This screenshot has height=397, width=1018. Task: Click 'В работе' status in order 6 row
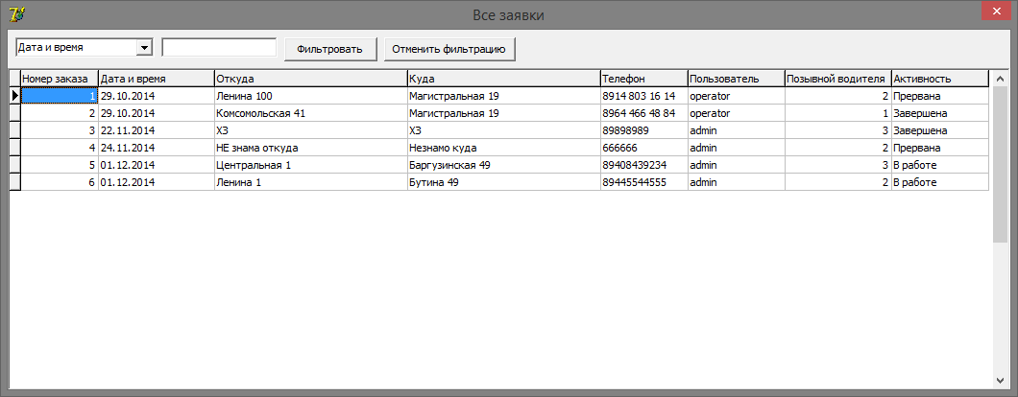coord(940,182)
